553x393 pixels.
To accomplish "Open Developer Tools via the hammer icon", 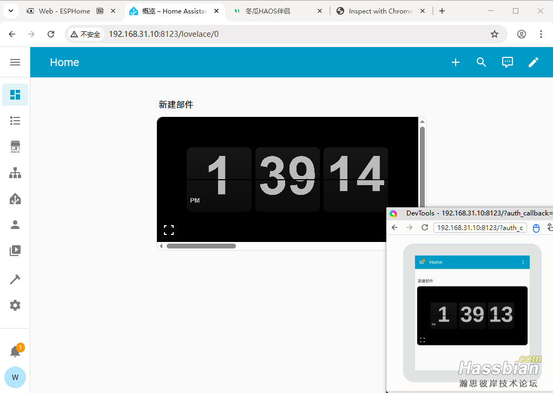I will 15,279.
